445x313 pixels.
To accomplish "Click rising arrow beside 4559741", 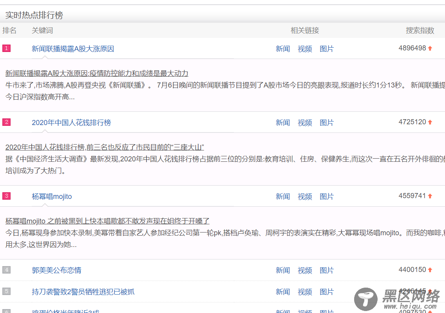I will [430, 196].
